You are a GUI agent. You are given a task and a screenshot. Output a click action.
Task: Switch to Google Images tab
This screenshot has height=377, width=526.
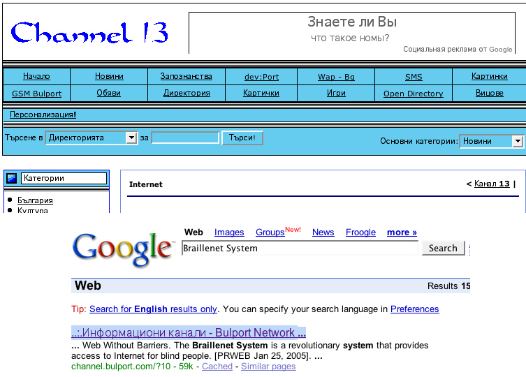pyautogui.click(x=229, y=232)
